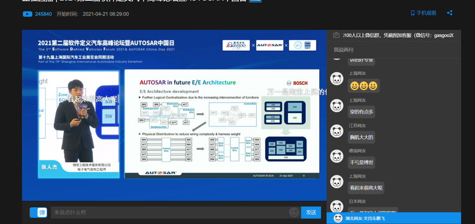Image resolution: width=475 pixels, height=224 pixels.
Task: Click panda avatar next to 穿的有点多
Action: click(x=337, y=106)
